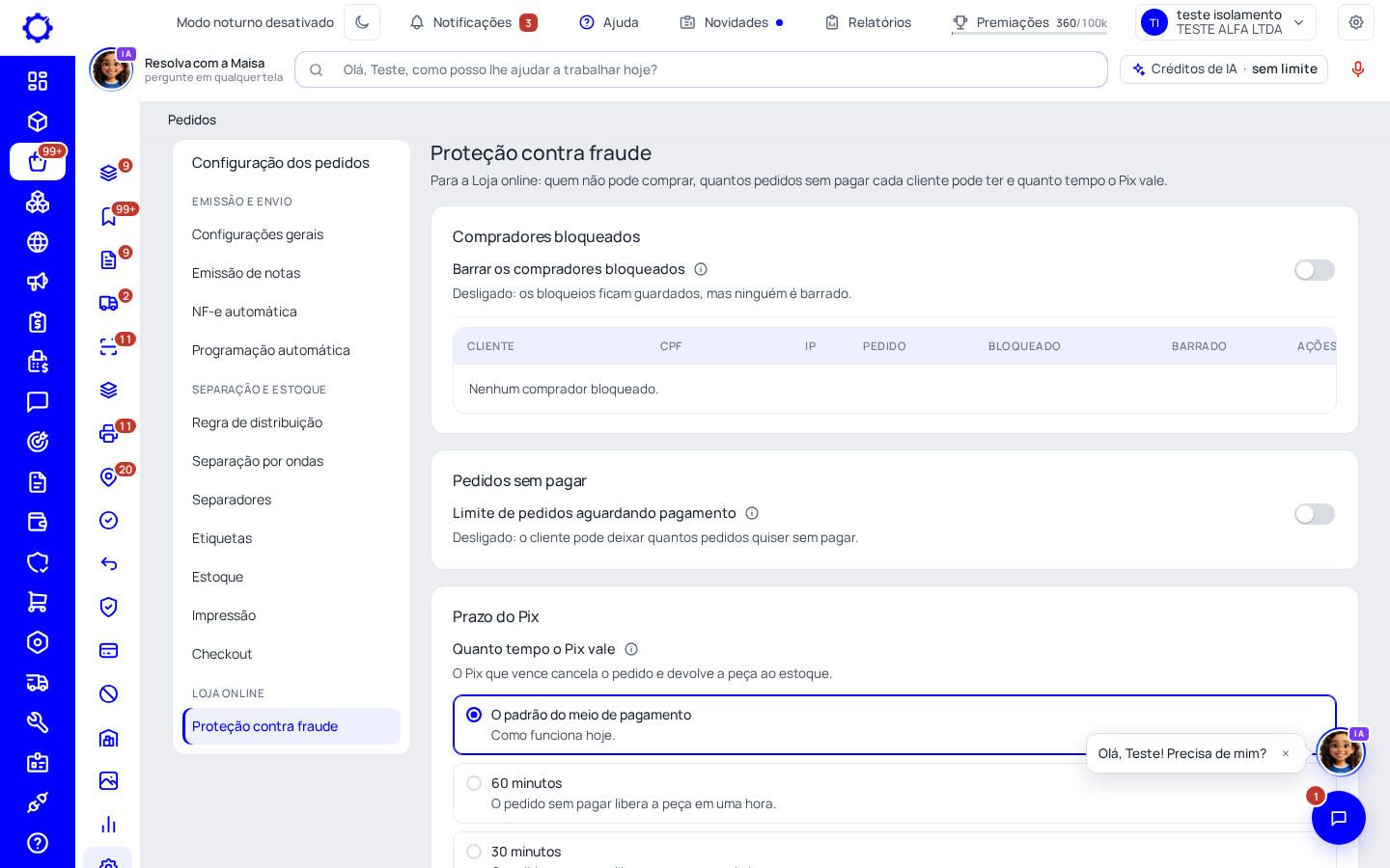
Task: Open globe icon in blue sidebar
Action: [x=38, y=242]
